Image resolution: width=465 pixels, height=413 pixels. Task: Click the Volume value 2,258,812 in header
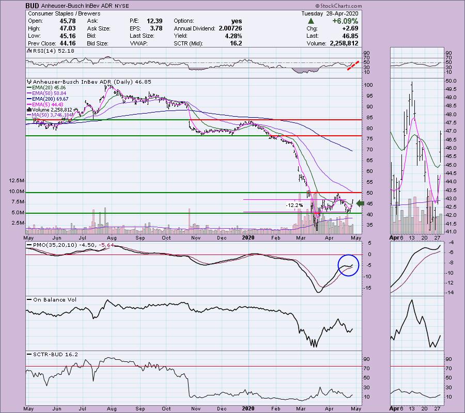[x=344, y=43]
